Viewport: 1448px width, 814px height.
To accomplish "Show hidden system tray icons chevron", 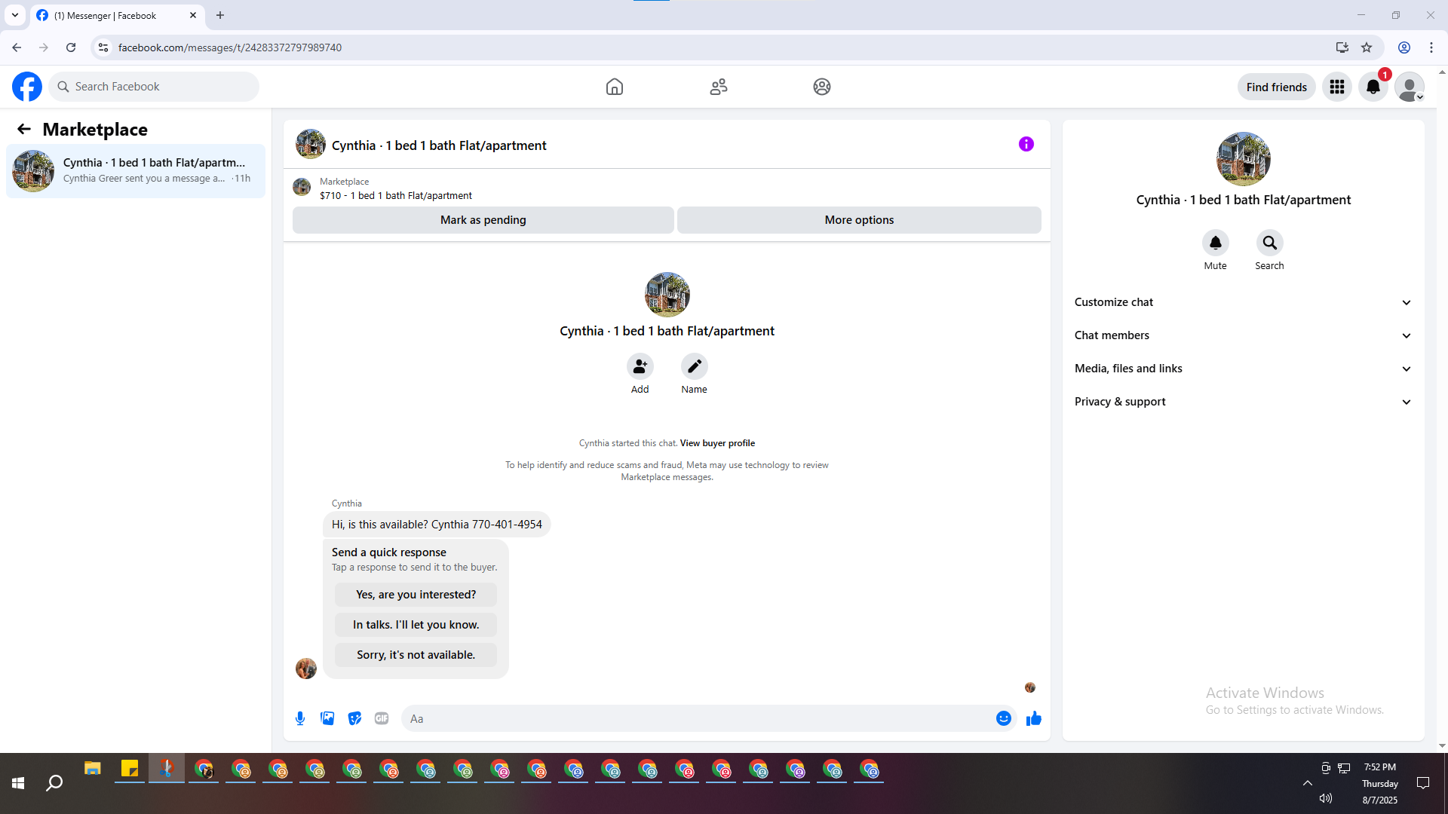I will coord(1308,783).
